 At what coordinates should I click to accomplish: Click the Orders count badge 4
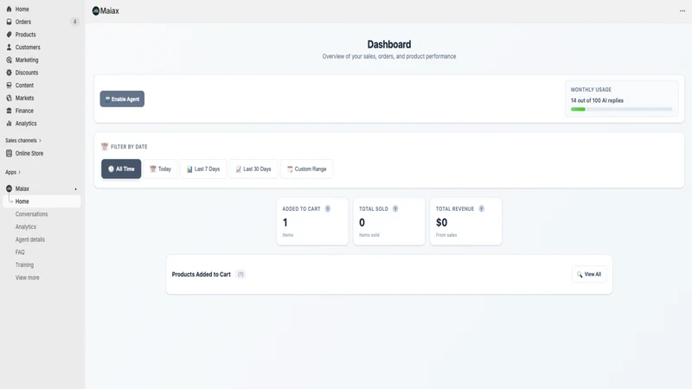74,22
